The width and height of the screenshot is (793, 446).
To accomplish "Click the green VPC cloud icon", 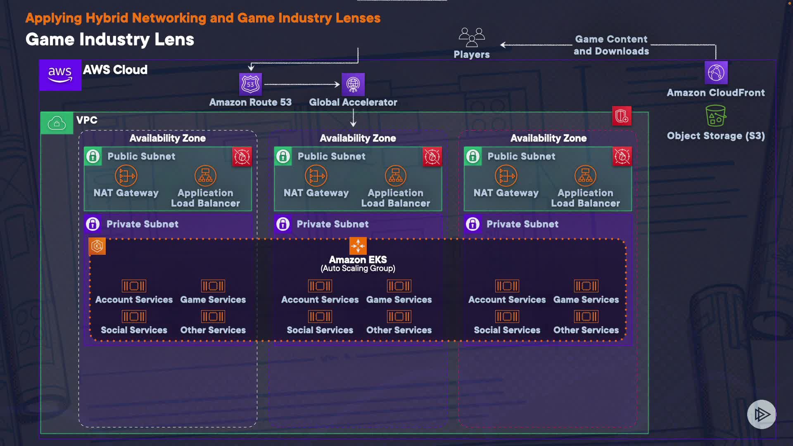I will pyautogui.click(x=57, y=123).
